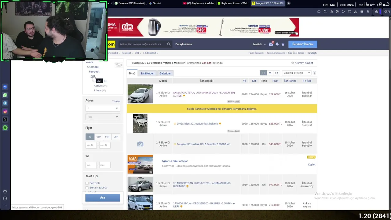The width and height of the screenshot is (391, 220).
Task: Open Karşılaştır compare link
Action: pos(312,53)
